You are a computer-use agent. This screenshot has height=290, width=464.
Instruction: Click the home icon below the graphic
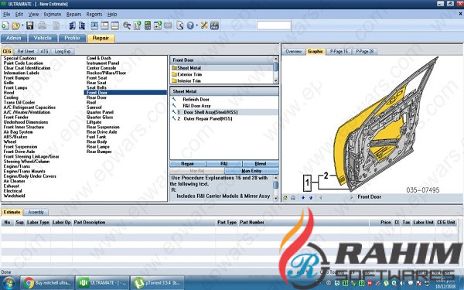click(x=285, y=198)
